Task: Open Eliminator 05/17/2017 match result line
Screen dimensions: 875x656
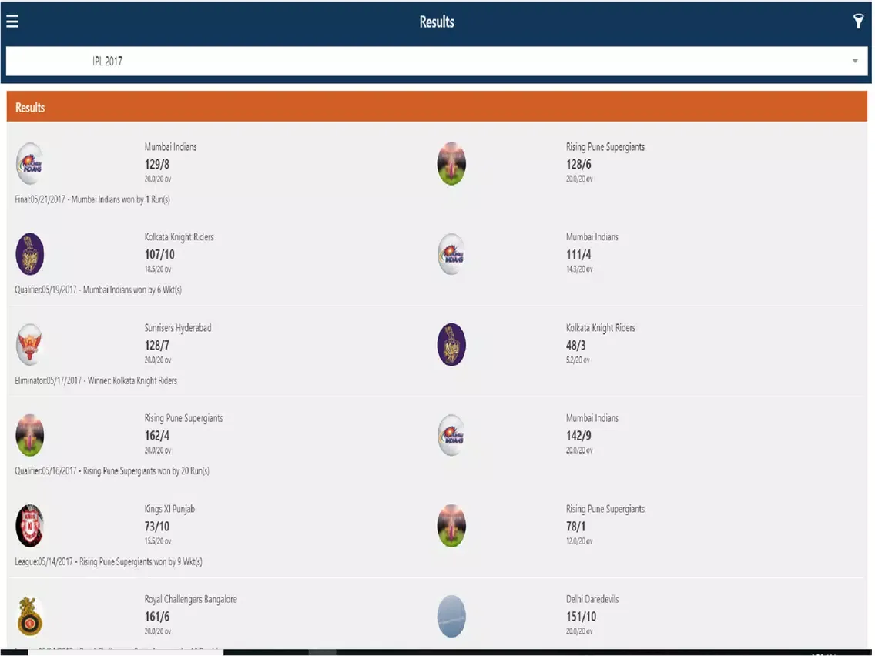Action: pyautogui.click(x=96, y=380)
